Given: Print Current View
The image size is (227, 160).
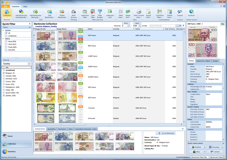Looking at the screenshot, I should 139,14.
